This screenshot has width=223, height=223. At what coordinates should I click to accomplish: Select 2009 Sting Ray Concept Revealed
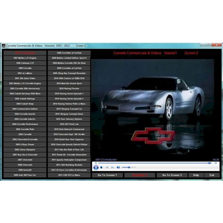[70, 73]
